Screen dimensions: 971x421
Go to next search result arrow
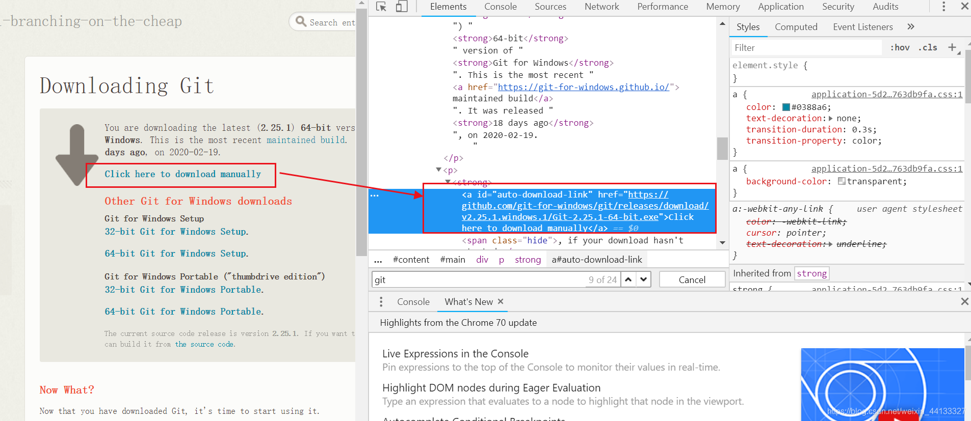(644, 279)
